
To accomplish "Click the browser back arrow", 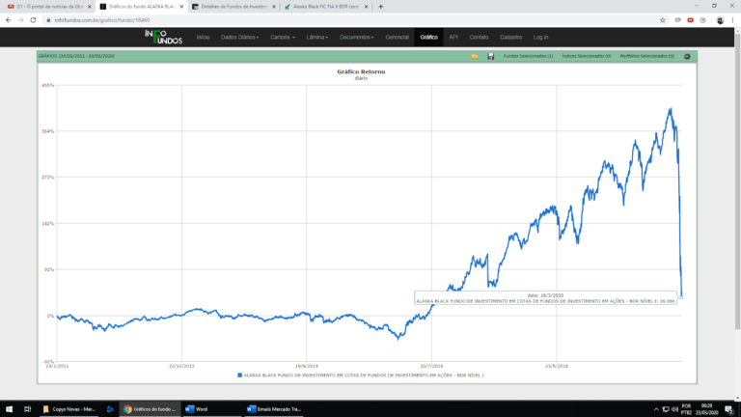I will click(x=9, y=19).
